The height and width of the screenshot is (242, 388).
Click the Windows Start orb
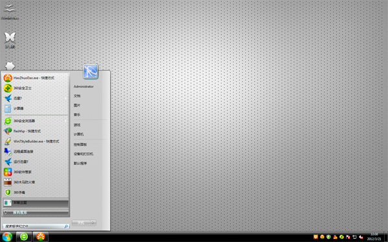point(7,237)
